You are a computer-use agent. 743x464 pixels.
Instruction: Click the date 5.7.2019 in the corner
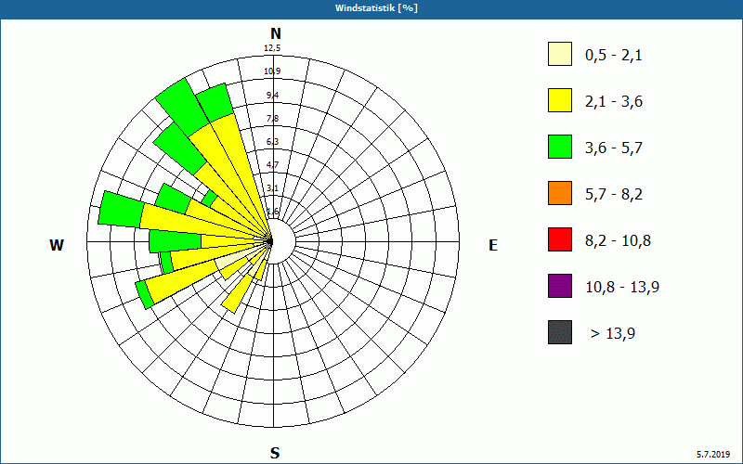(x=713, y=455)
